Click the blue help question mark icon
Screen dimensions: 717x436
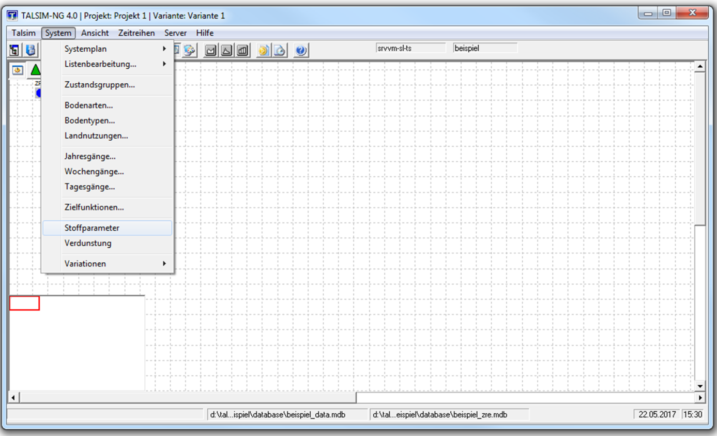[301, 50]
